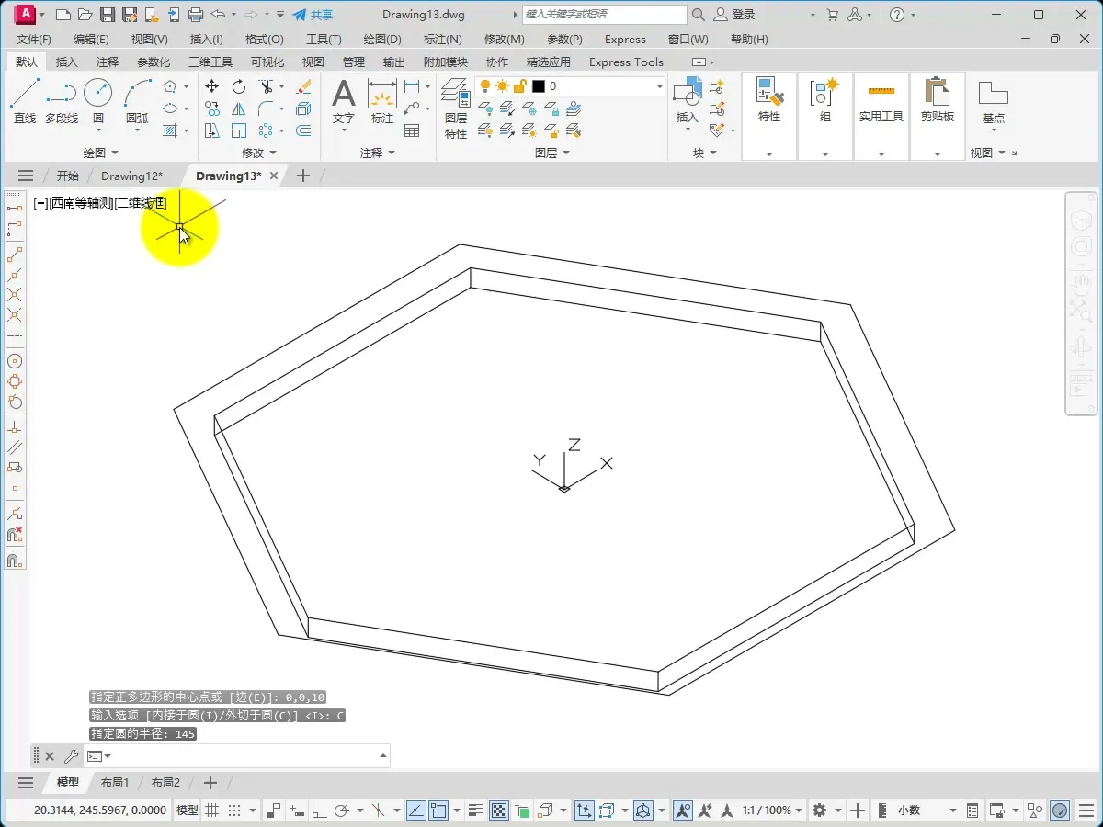This screenshot has height=827, width=1103.
Task: Open the 格式(O) menu
Action: 264,40
